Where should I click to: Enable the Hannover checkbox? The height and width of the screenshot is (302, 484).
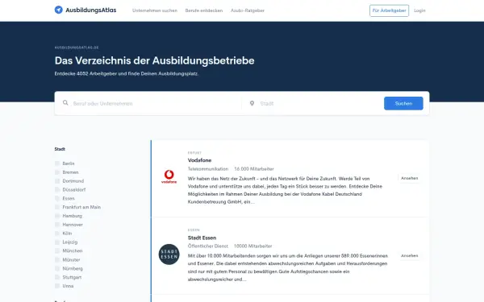57,225
